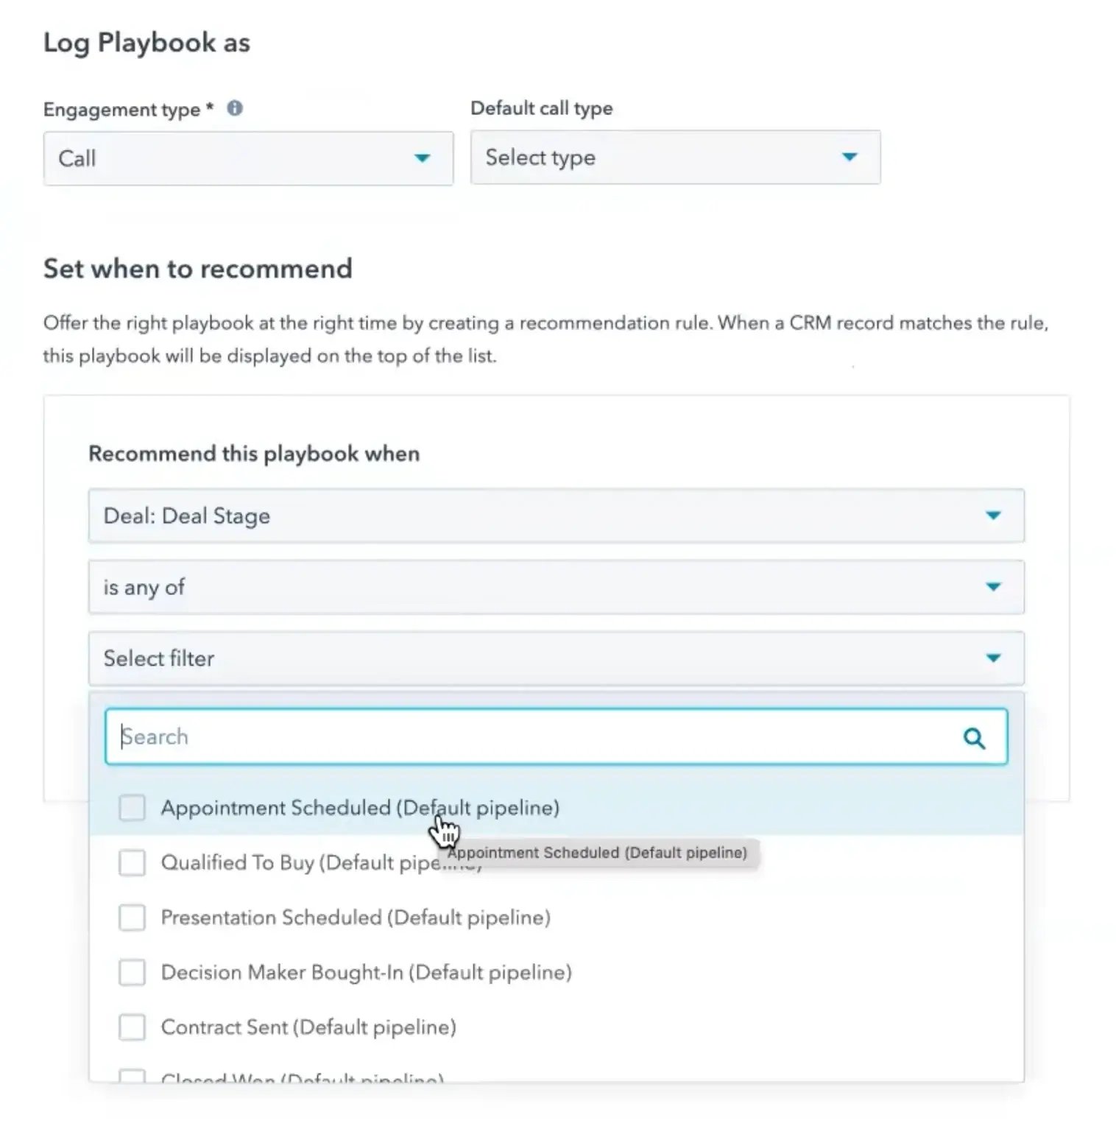Check the Qualified To Buy checkbox

[x=132, y=862]
